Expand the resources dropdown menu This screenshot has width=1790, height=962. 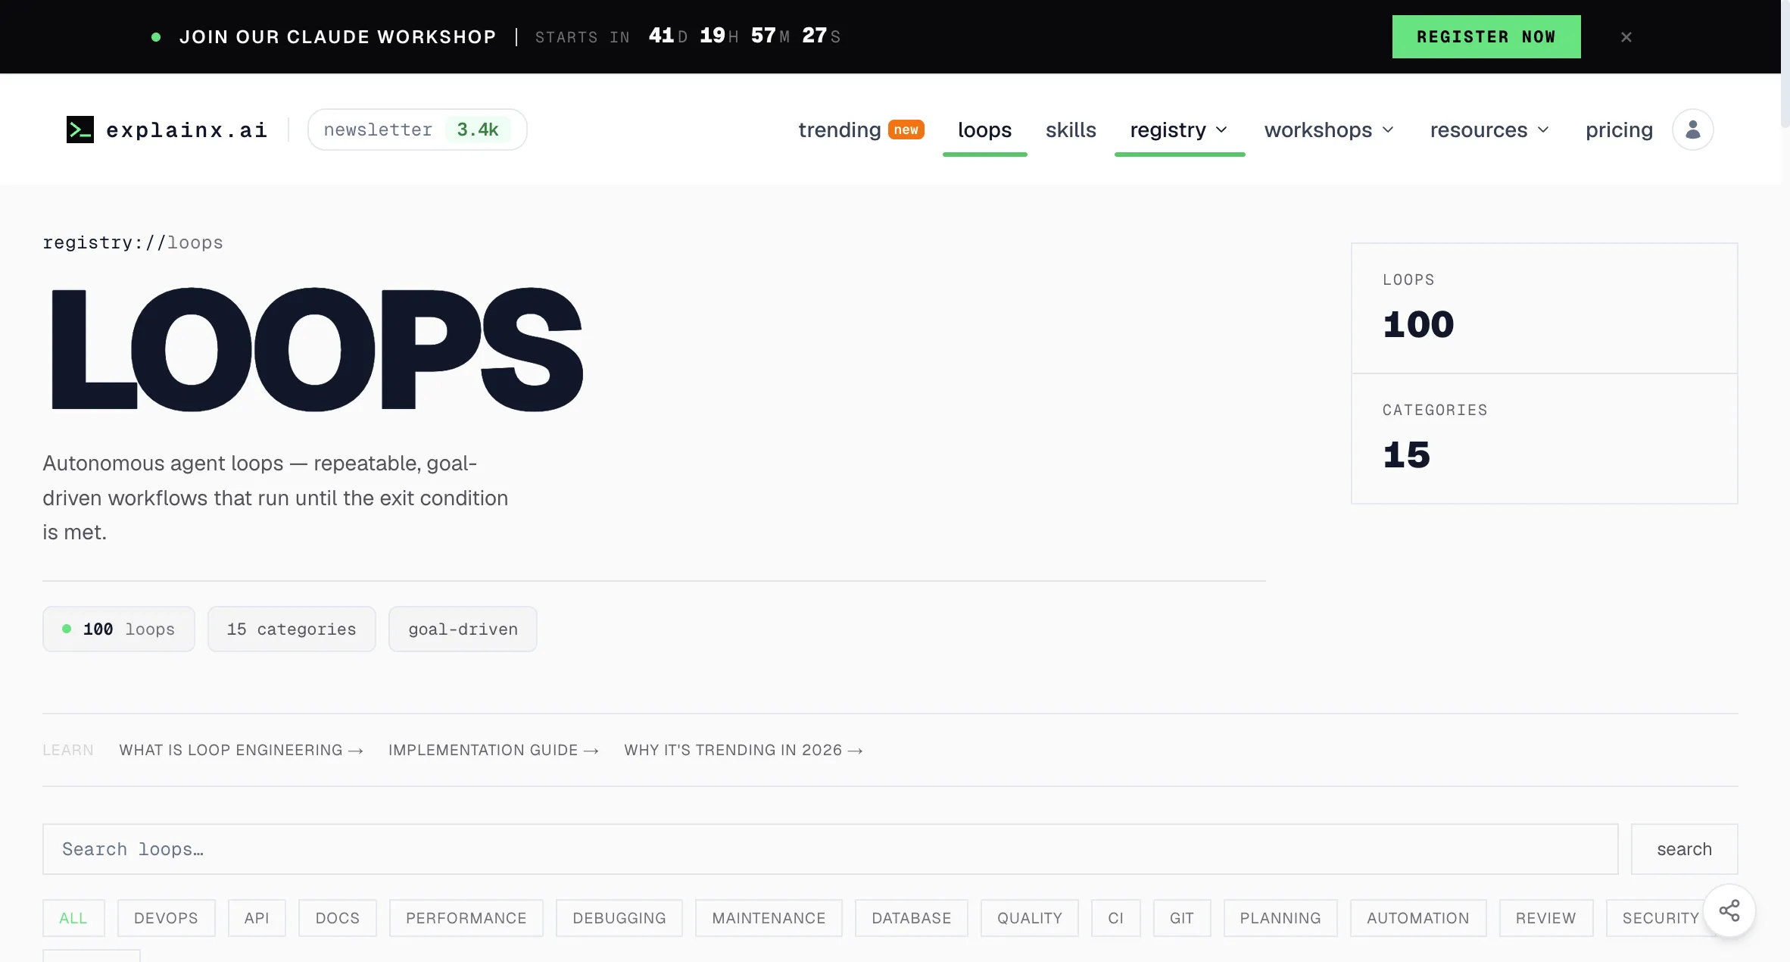1489,130
